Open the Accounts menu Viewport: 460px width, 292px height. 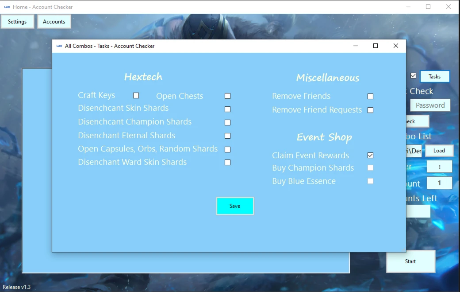(54, 22)
